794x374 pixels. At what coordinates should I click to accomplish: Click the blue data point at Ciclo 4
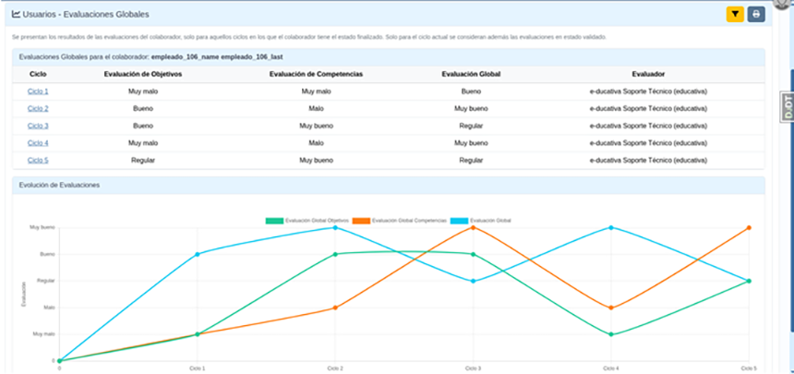[610, 227]
